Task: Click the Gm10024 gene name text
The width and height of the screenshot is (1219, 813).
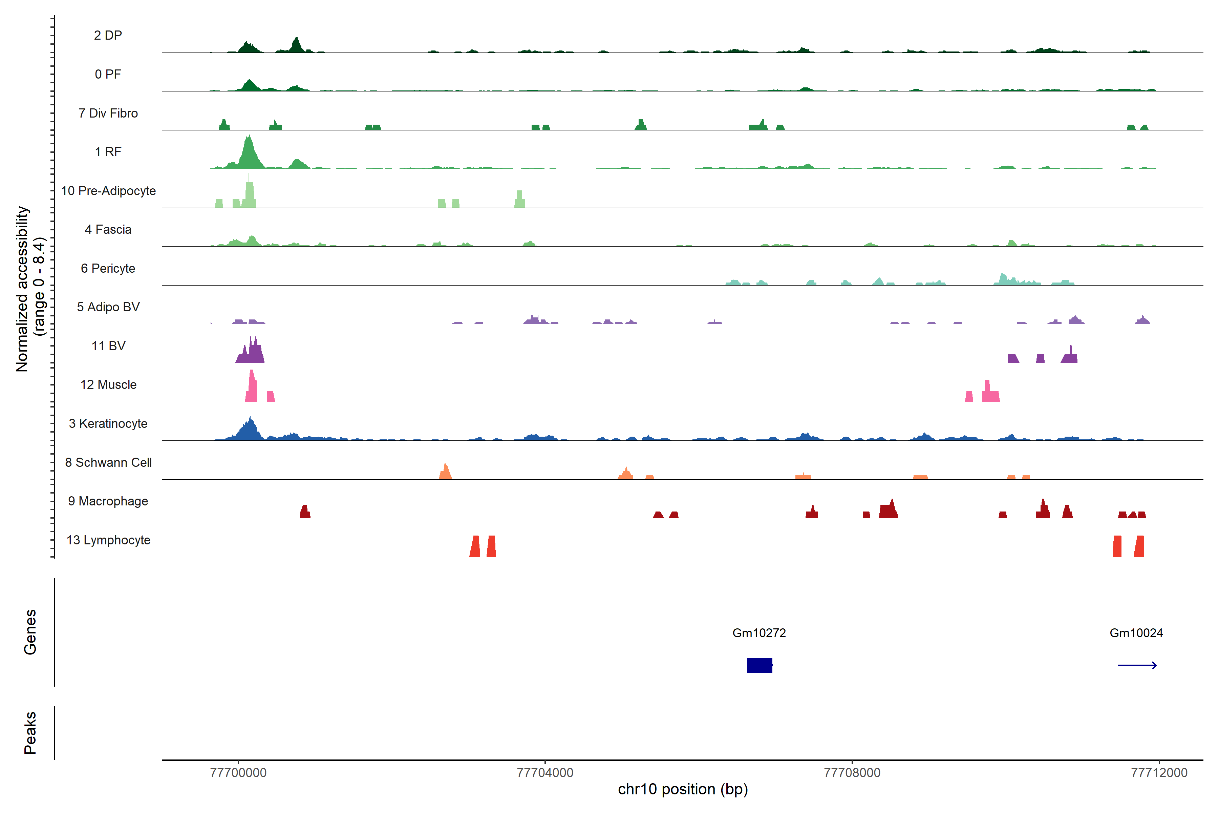Action: tap(1136, 633)
